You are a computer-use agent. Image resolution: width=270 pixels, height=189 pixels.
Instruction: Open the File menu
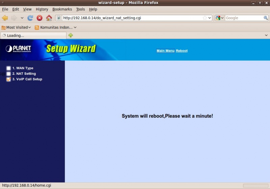[x=5, y=9]
